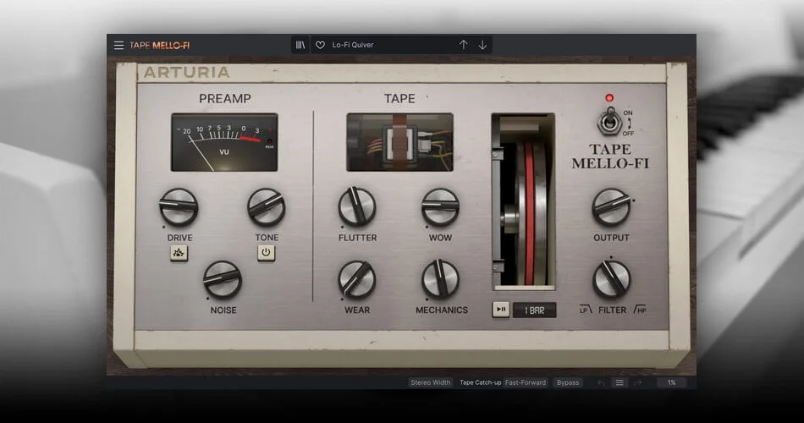The height and width of the screenshot is (423, 804).
Task: Click the spinning tape reel
Action: (x=528, y=213)
